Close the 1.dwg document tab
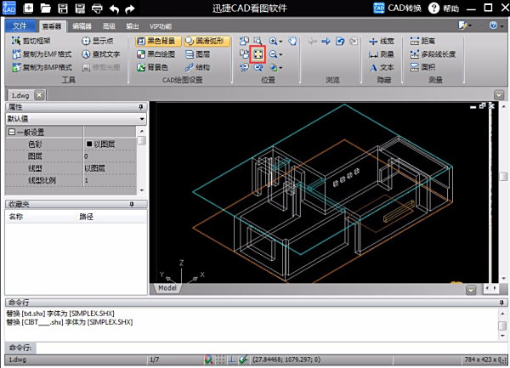 pos(39,95)
